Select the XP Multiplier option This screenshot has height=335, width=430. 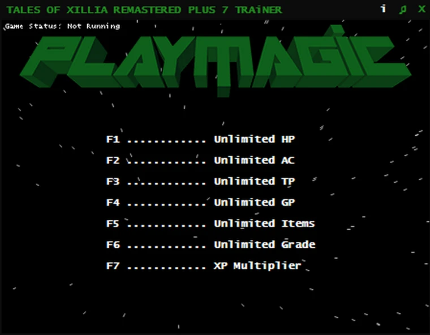tap(257, 266)
